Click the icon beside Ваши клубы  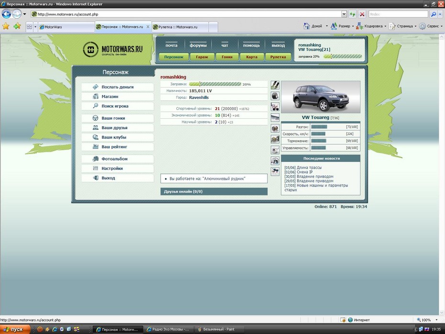click(96, 137)
